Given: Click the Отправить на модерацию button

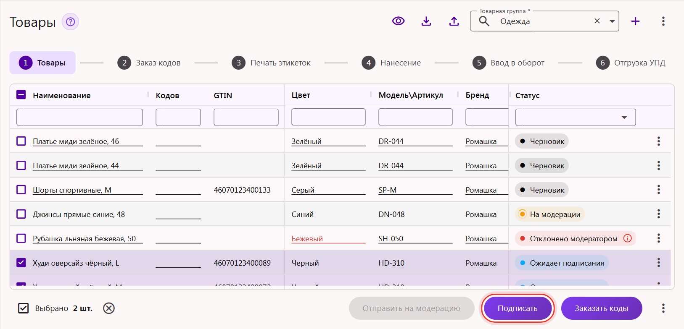Looking at the screenshot, I should [x=412, y=308].
